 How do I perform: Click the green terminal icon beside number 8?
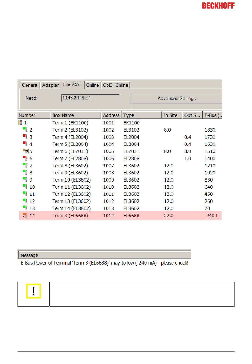[x=25, y=173]
